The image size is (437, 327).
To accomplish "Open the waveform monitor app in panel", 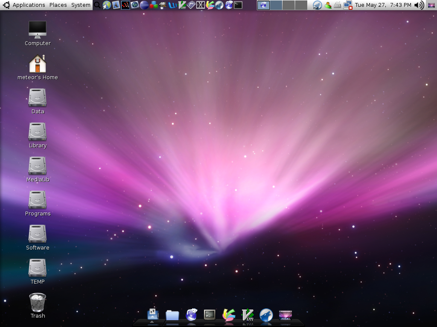I will point(135,5).
